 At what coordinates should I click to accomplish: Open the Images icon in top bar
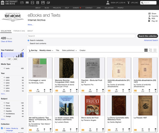tap(48, 3)
